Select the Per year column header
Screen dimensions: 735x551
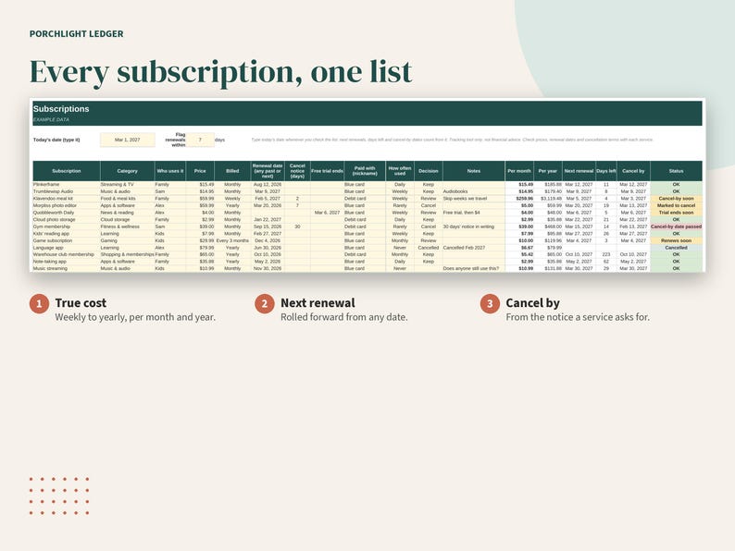tap(548, 171)
